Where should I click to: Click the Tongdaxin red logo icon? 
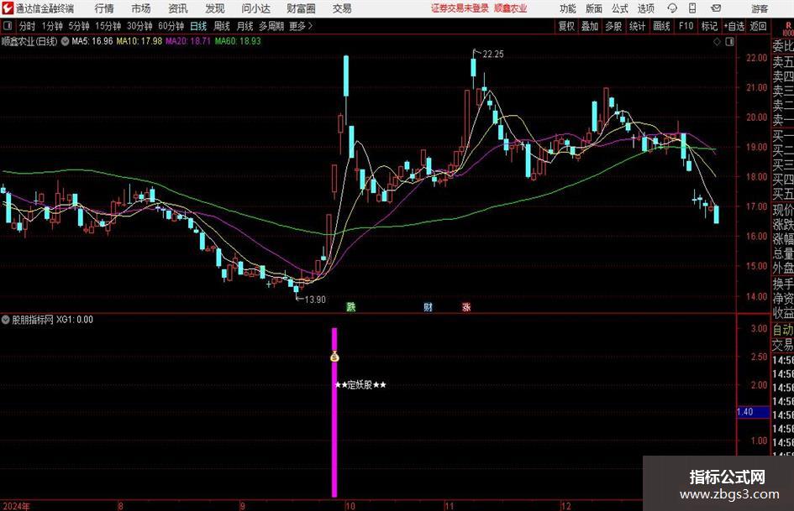tap(7, 8)
